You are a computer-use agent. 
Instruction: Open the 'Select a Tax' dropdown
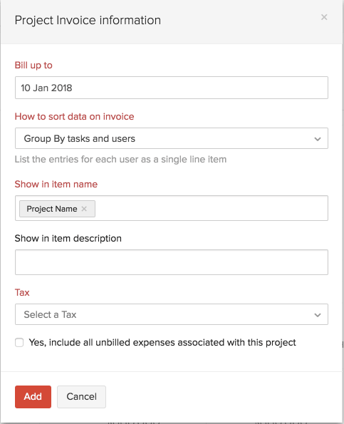point(172,314)
